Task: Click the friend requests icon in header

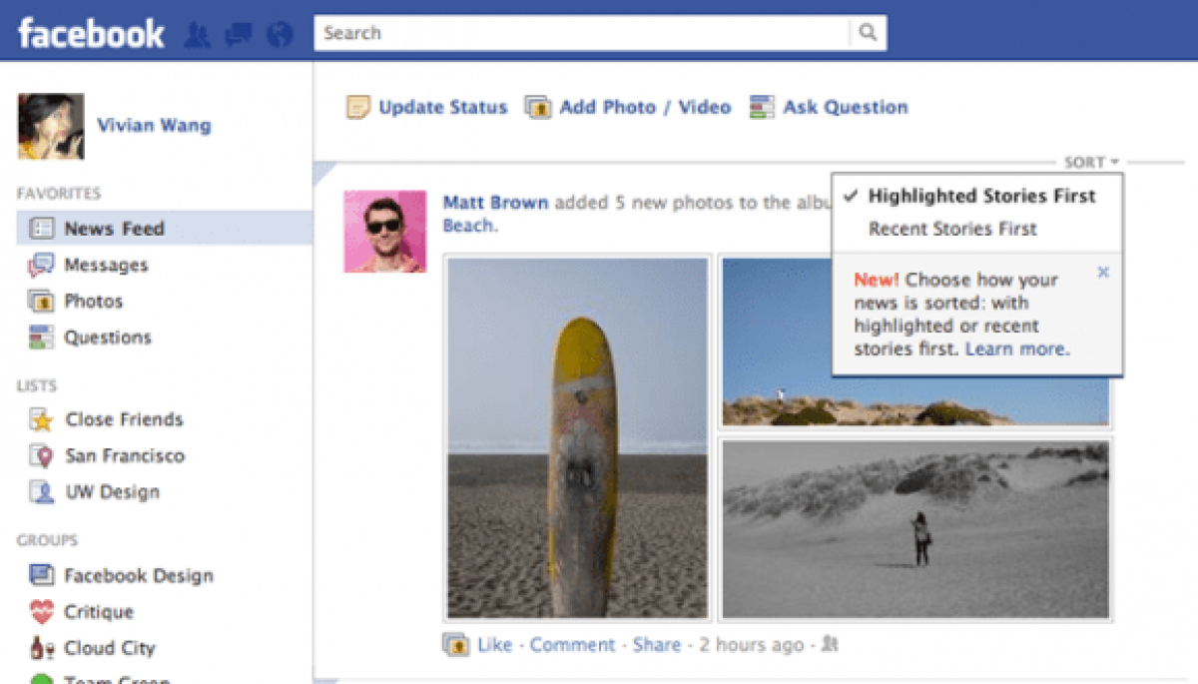Action: 198,35
